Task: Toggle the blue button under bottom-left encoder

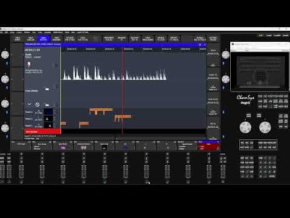Action: 7,136
